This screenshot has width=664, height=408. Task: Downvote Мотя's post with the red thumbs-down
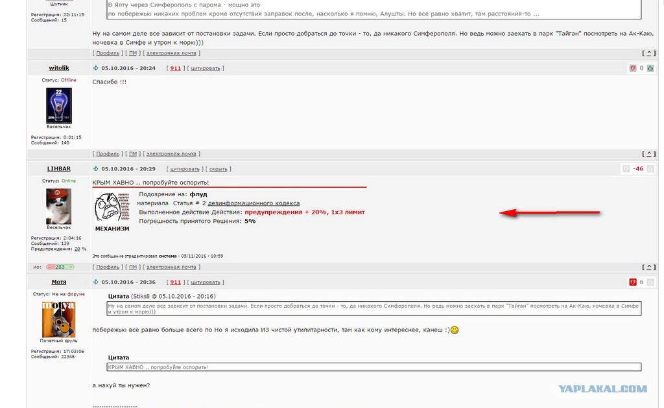(x=633, y=282)
